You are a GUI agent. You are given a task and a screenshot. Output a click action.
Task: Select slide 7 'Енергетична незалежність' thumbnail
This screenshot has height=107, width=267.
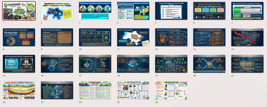point(247,11)
